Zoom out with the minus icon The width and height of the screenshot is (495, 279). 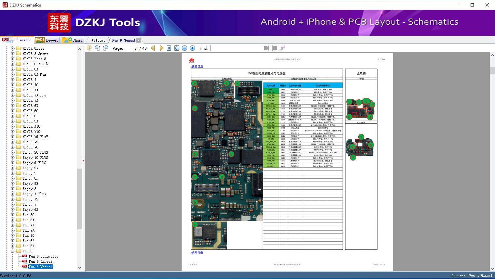pyautogui.click(x=185, y=48)
